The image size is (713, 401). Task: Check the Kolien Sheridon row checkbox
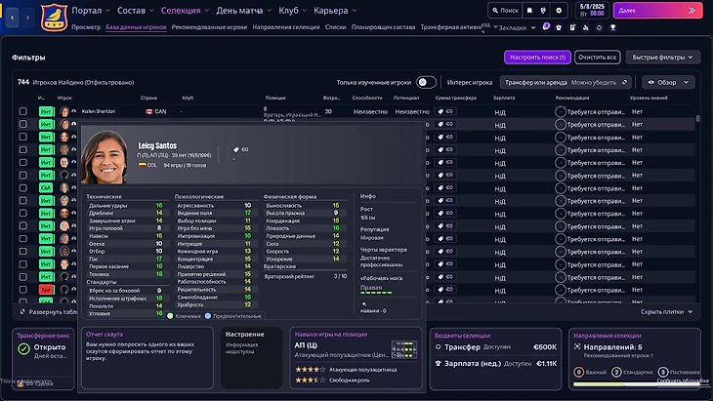(x=23, y=111)
